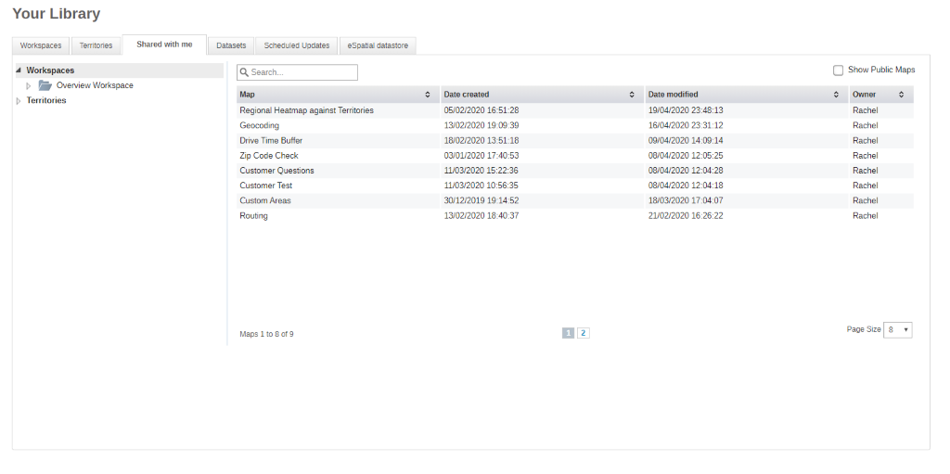Click modified date 21/02/2020 16:26:22

(686, 216)
